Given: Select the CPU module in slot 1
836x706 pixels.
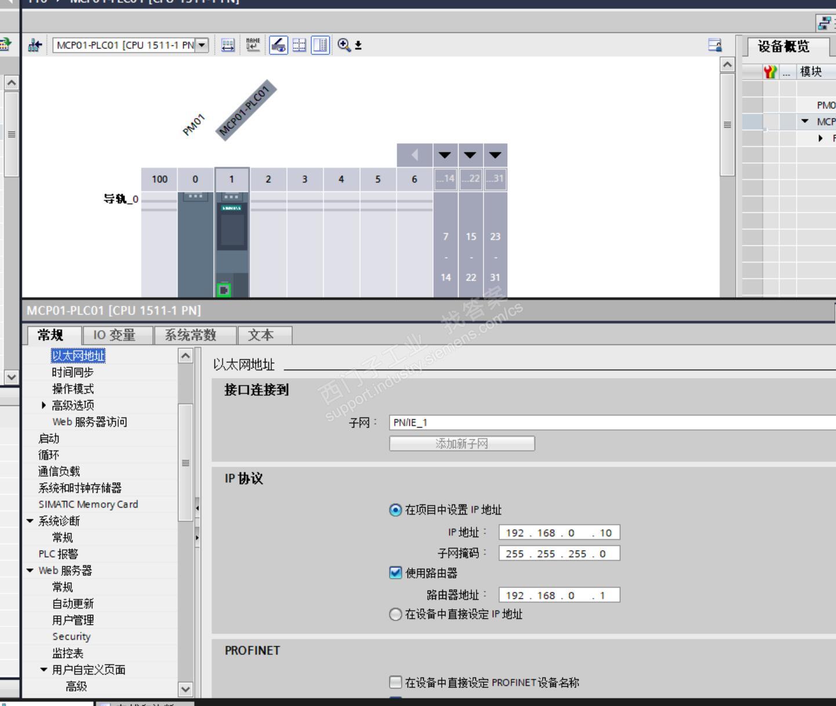Looking at the screenshot, I should point(232,243).
